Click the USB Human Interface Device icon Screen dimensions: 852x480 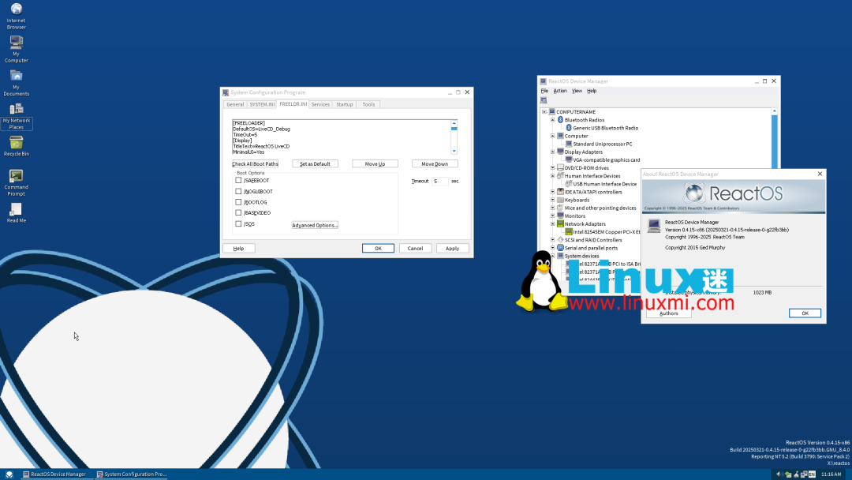point(569,184)
